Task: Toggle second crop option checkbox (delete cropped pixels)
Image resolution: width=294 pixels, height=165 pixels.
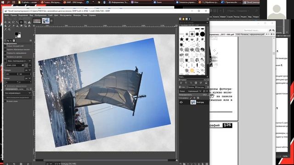Action: pyautogui.click(x=5, y=49)
